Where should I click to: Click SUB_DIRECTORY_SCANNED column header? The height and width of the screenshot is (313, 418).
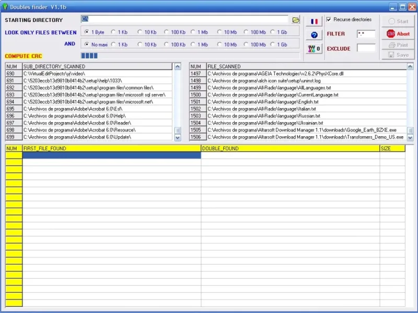tap(97, 66)
